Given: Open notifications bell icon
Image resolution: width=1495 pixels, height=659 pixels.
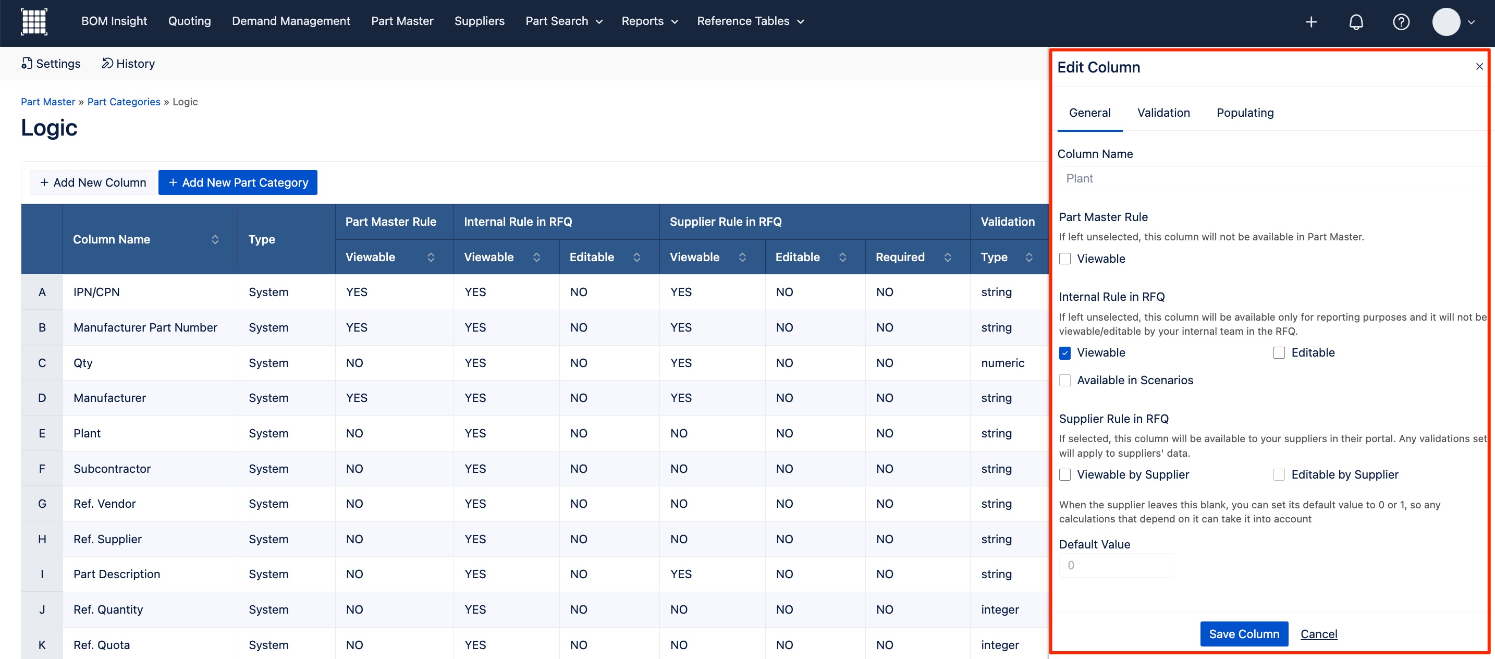Looking at the screenshot, I should pyautogui.click(x=1356, y=22).
